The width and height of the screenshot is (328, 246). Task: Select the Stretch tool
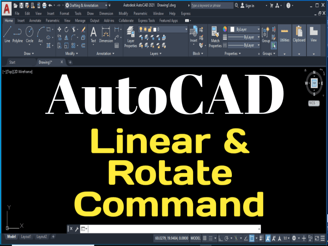tap(59, 45)
